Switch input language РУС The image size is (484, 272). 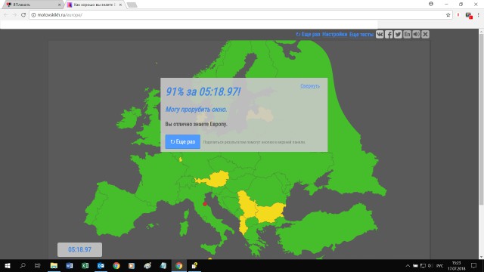(440, 266)
